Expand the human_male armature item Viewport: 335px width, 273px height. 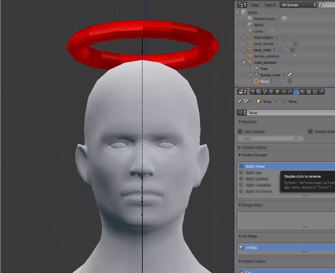click(x=250, y=75)
